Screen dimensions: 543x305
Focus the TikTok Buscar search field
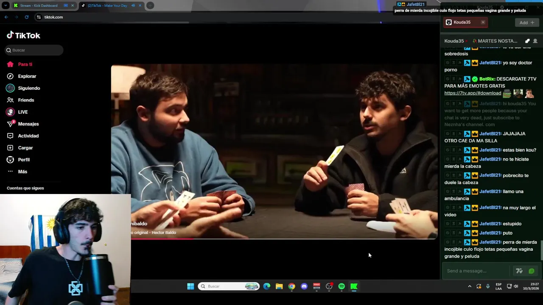[34, 50]
